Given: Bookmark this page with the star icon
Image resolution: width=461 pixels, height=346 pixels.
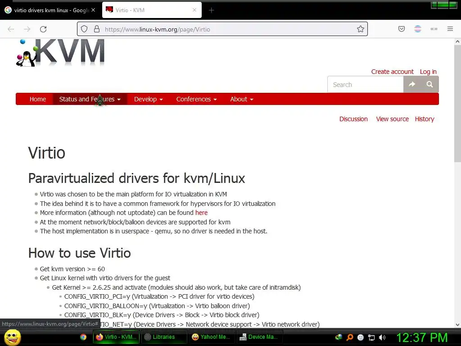Looking at the screenshot, I should click(x=361, y=29).
